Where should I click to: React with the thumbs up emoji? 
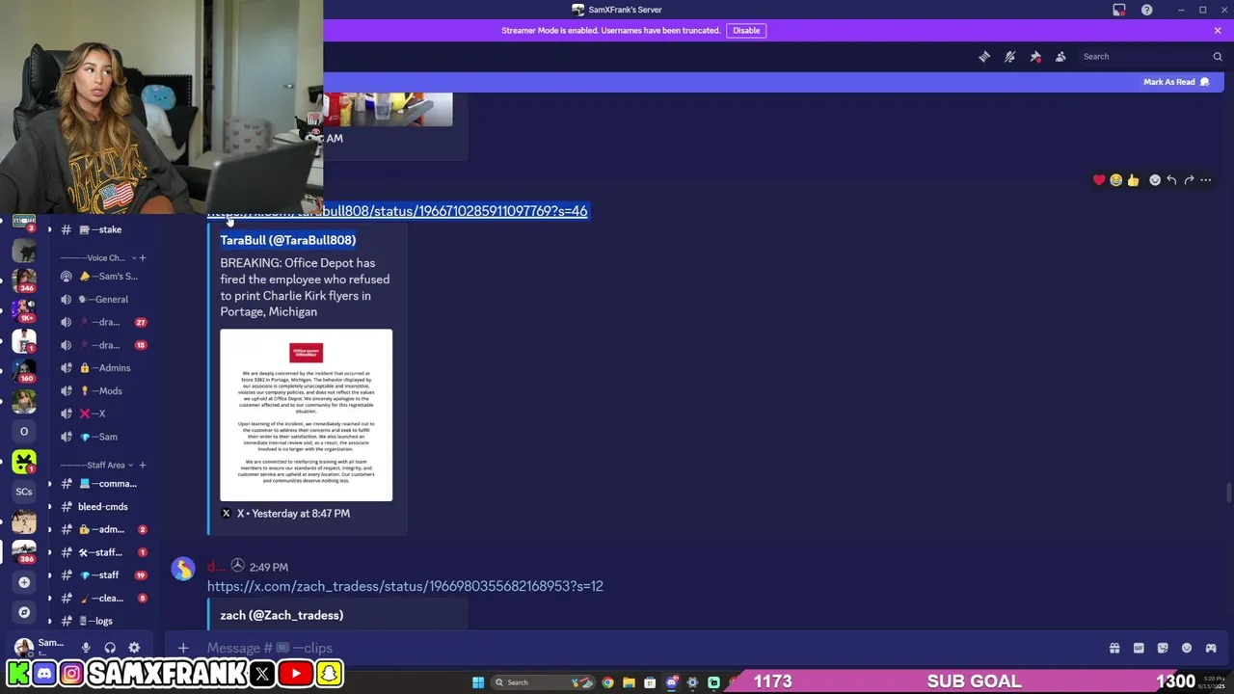pyautogui.click(x=1133, y=180)
